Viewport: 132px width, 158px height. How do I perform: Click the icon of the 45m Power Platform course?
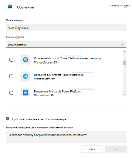pyautogui.click(x=25, y=76)
